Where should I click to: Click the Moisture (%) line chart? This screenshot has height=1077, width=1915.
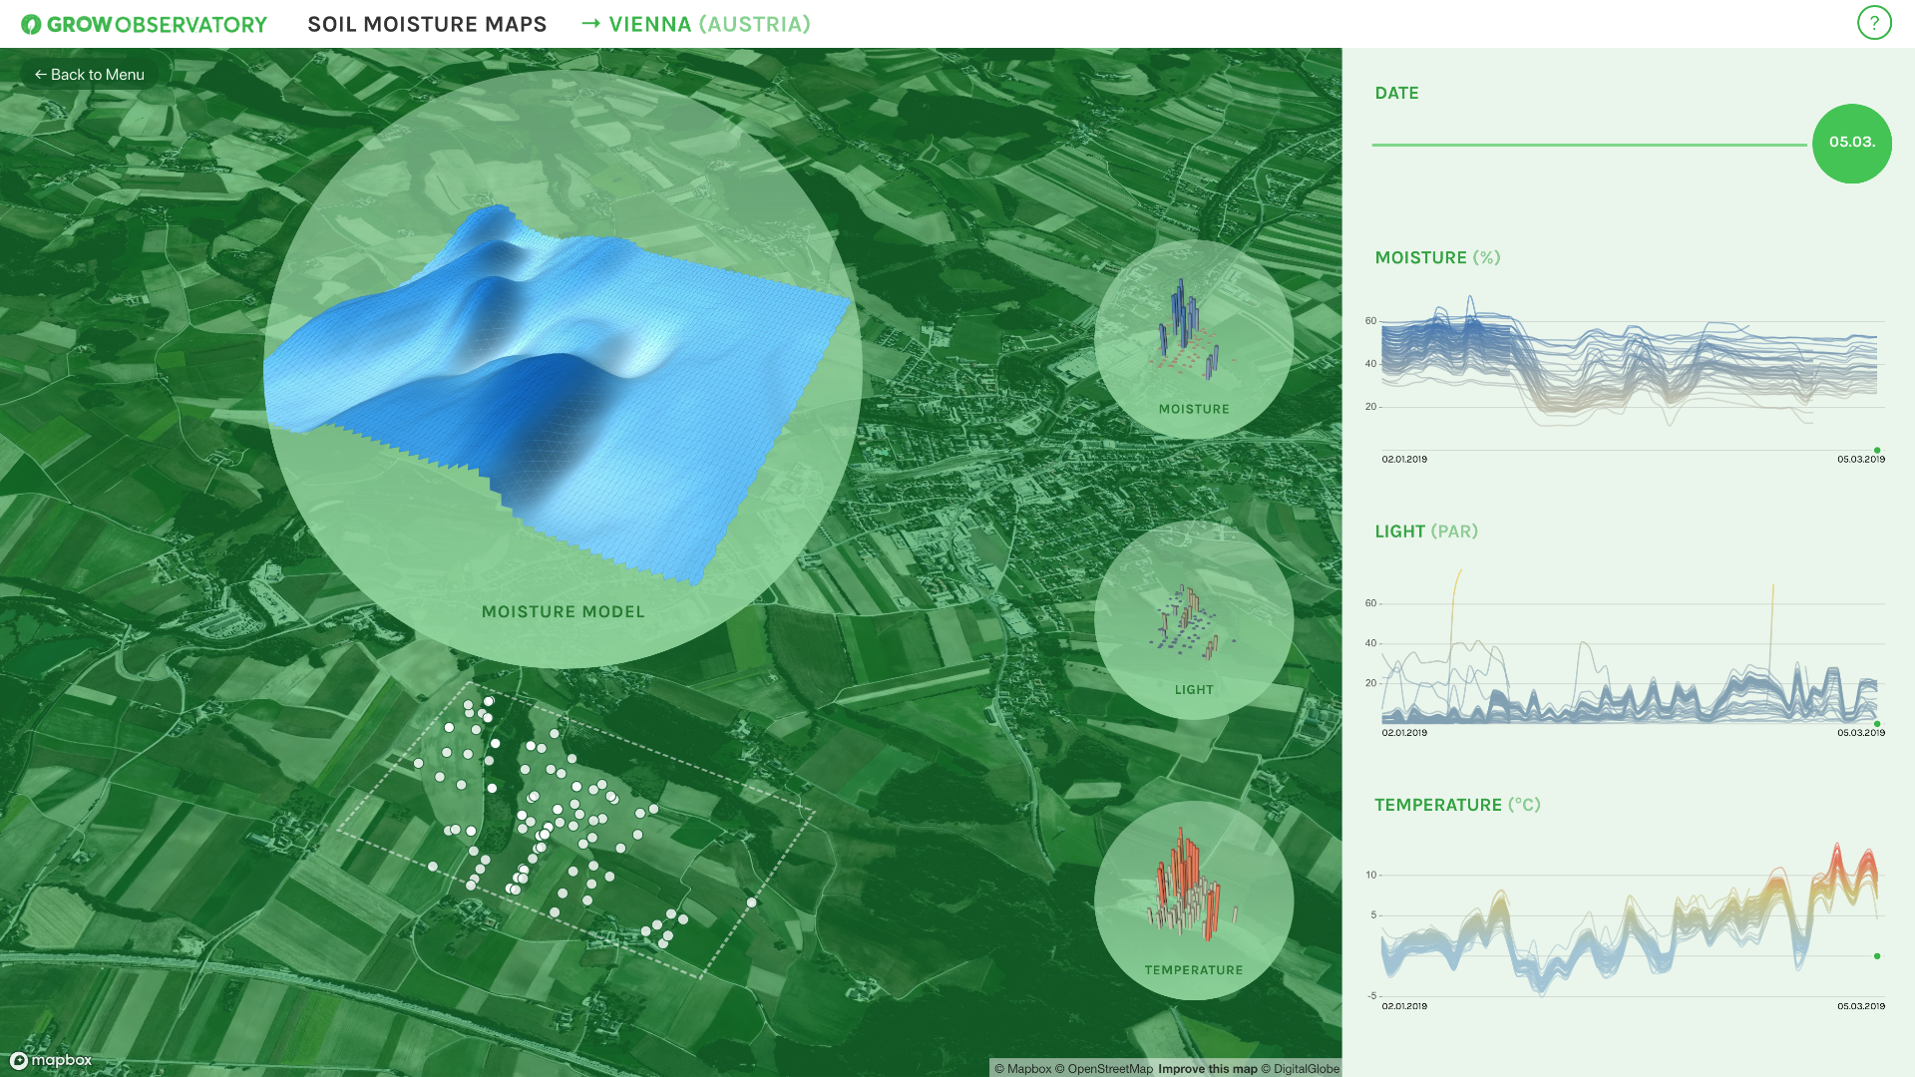click(x=1629, y=369)
